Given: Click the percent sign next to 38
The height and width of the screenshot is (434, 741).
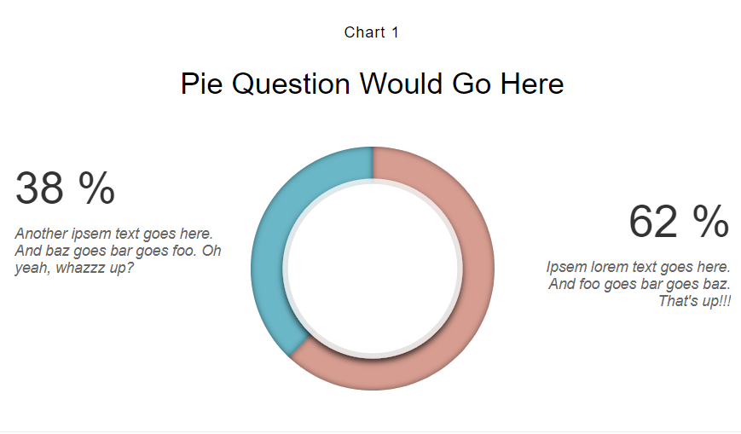Looking at the screenshot, I should point(97,188).
